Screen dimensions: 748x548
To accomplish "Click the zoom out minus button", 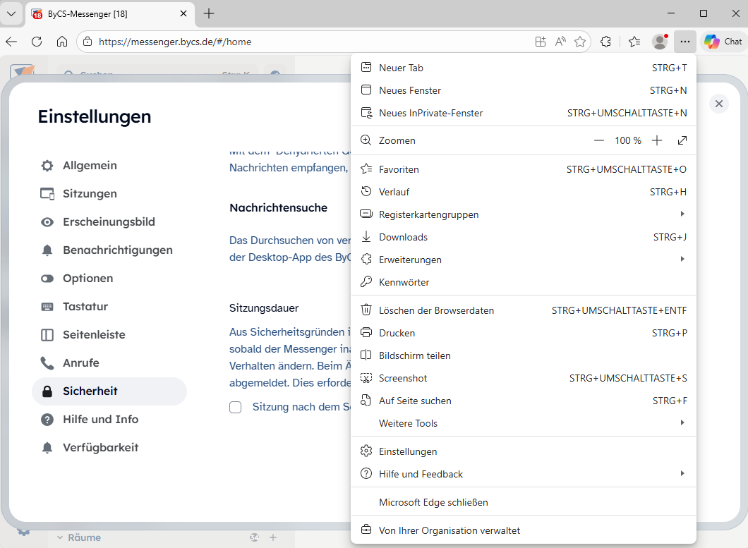I will click(599, 140).
